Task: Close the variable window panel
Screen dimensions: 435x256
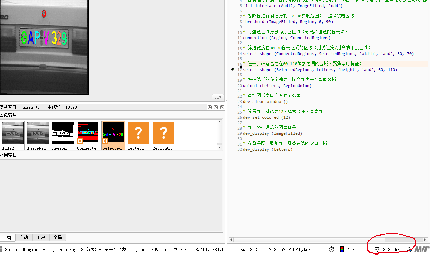Action: tap(222, 107)
